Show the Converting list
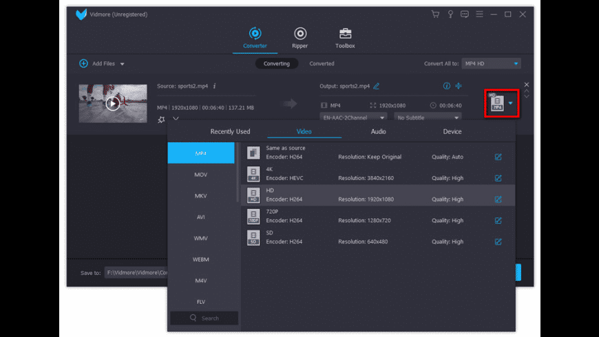 coord(277,63)
